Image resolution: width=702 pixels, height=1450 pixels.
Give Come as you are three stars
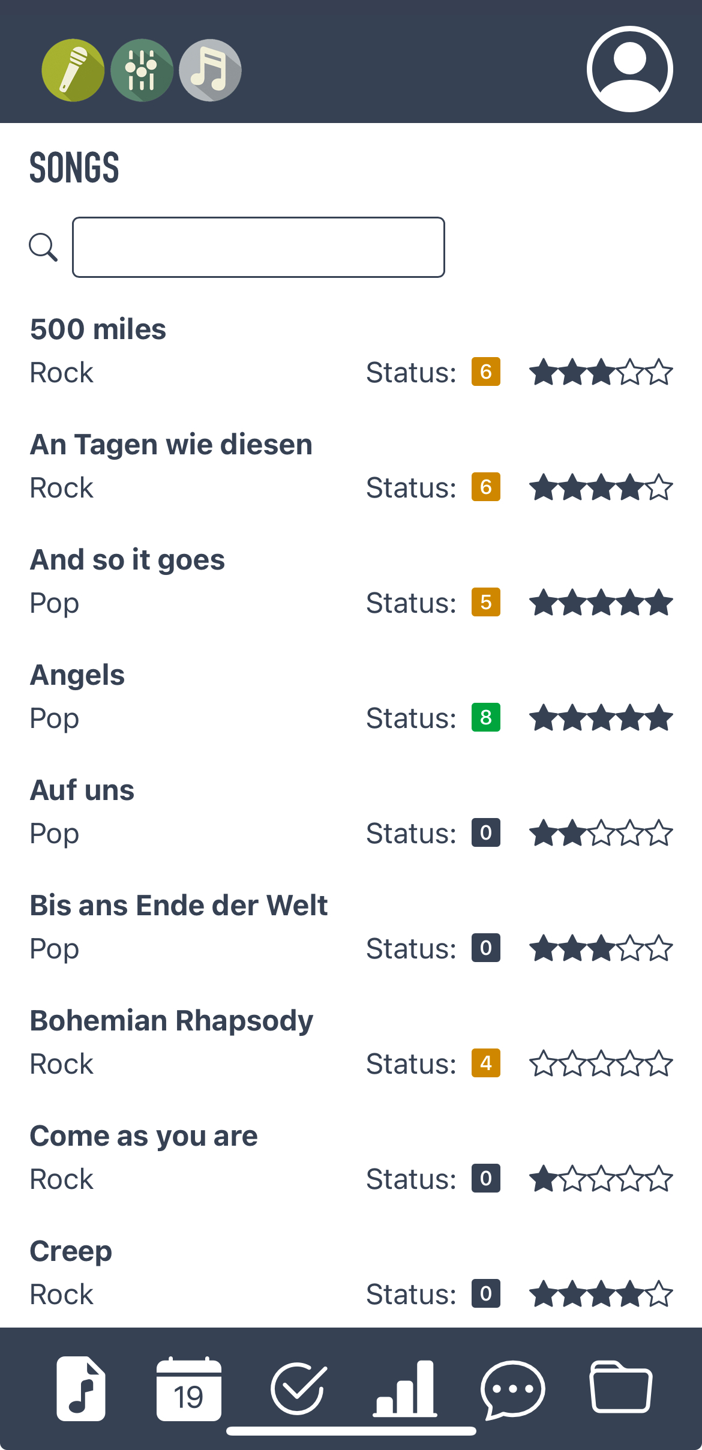pos(601,1179)
